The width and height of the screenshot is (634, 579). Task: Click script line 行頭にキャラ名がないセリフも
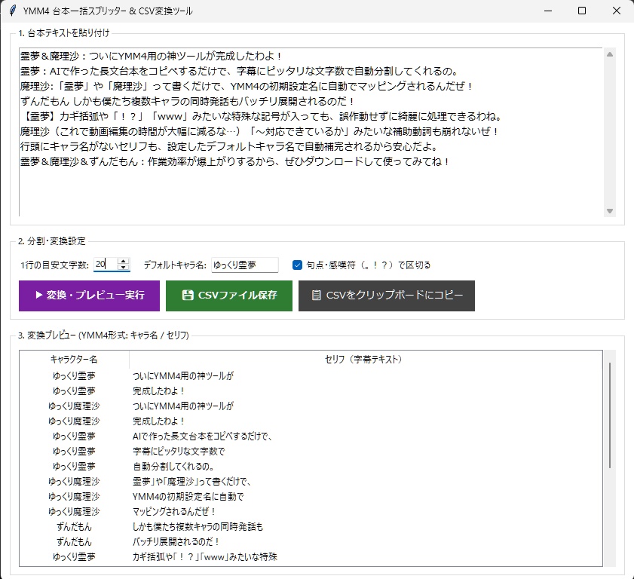pos(229,146)
